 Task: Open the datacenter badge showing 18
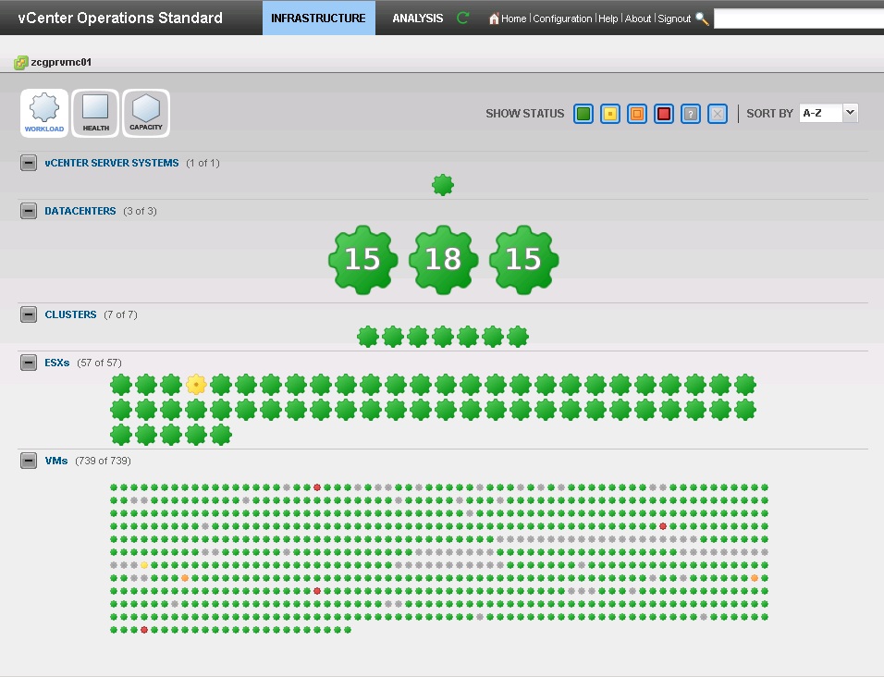443,260
